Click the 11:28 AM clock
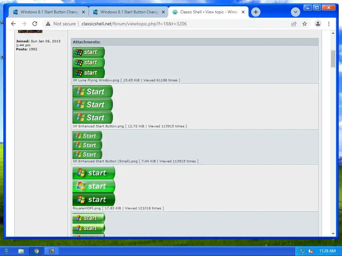 tap(327, 251)
